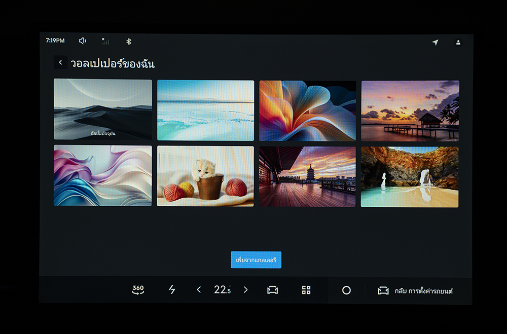
Task: Open car icon beside the apps grid
Action: click(273, 290)
